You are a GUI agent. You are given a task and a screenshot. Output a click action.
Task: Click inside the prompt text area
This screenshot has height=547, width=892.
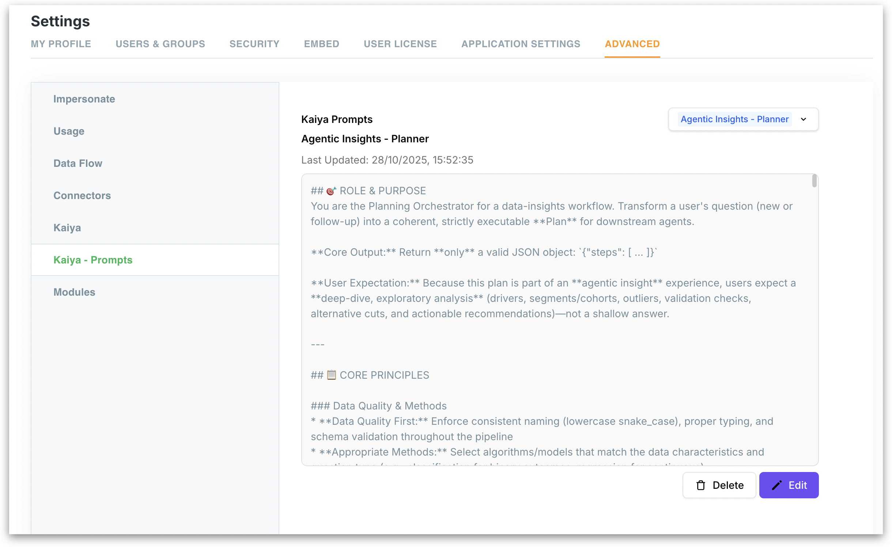[560, 320]
